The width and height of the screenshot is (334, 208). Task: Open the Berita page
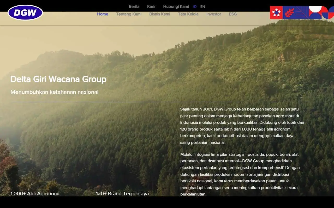tap(134, 6)
